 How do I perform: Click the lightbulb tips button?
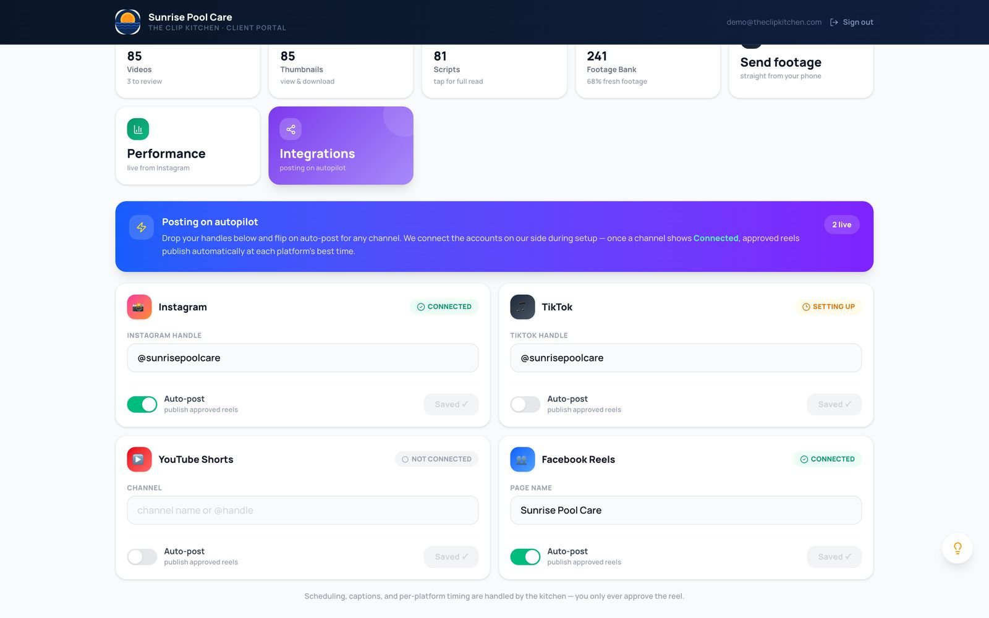coord(957,548)
